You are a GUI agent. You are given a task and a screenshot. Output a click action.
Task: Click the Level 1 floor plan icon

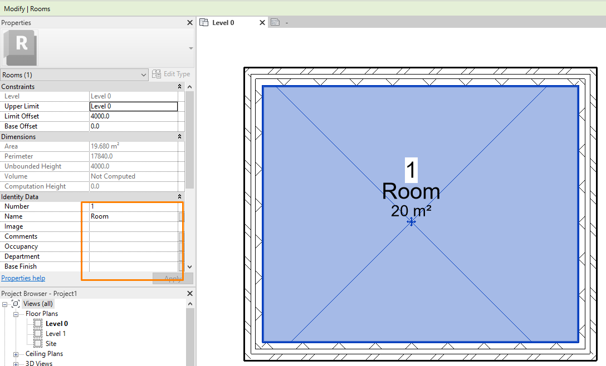coord(39,333)
